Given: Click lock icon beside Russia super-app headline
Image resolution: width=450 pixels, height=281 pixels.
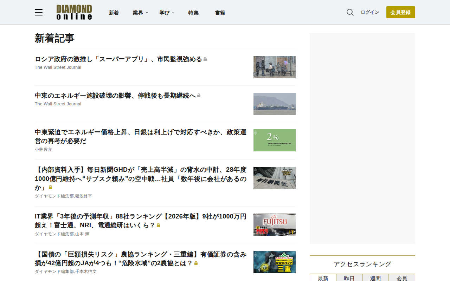Looking at the screenshot, I should (205, 59).
